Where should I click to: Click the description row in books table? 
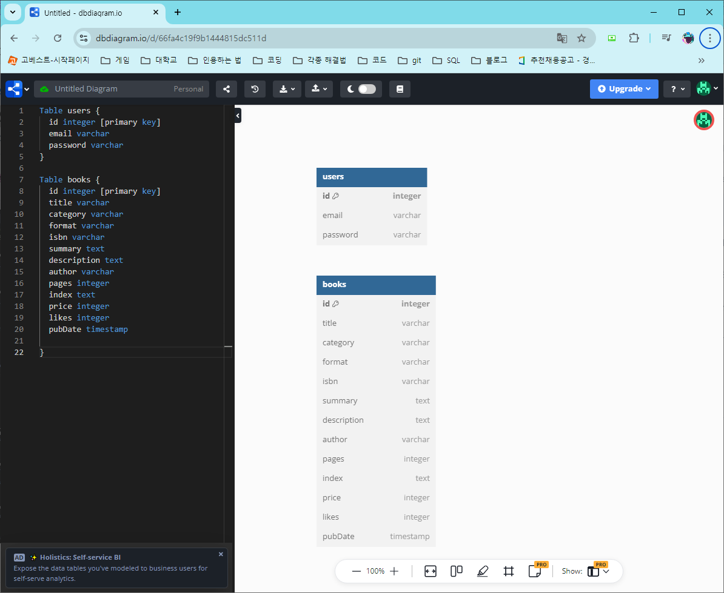point(376,420)
